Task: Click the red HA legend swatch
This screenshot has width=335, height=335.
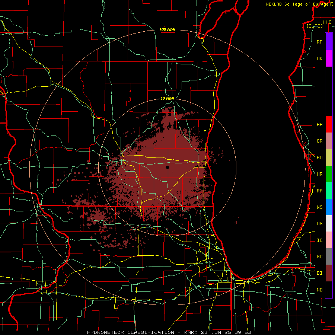Action: 329,124
